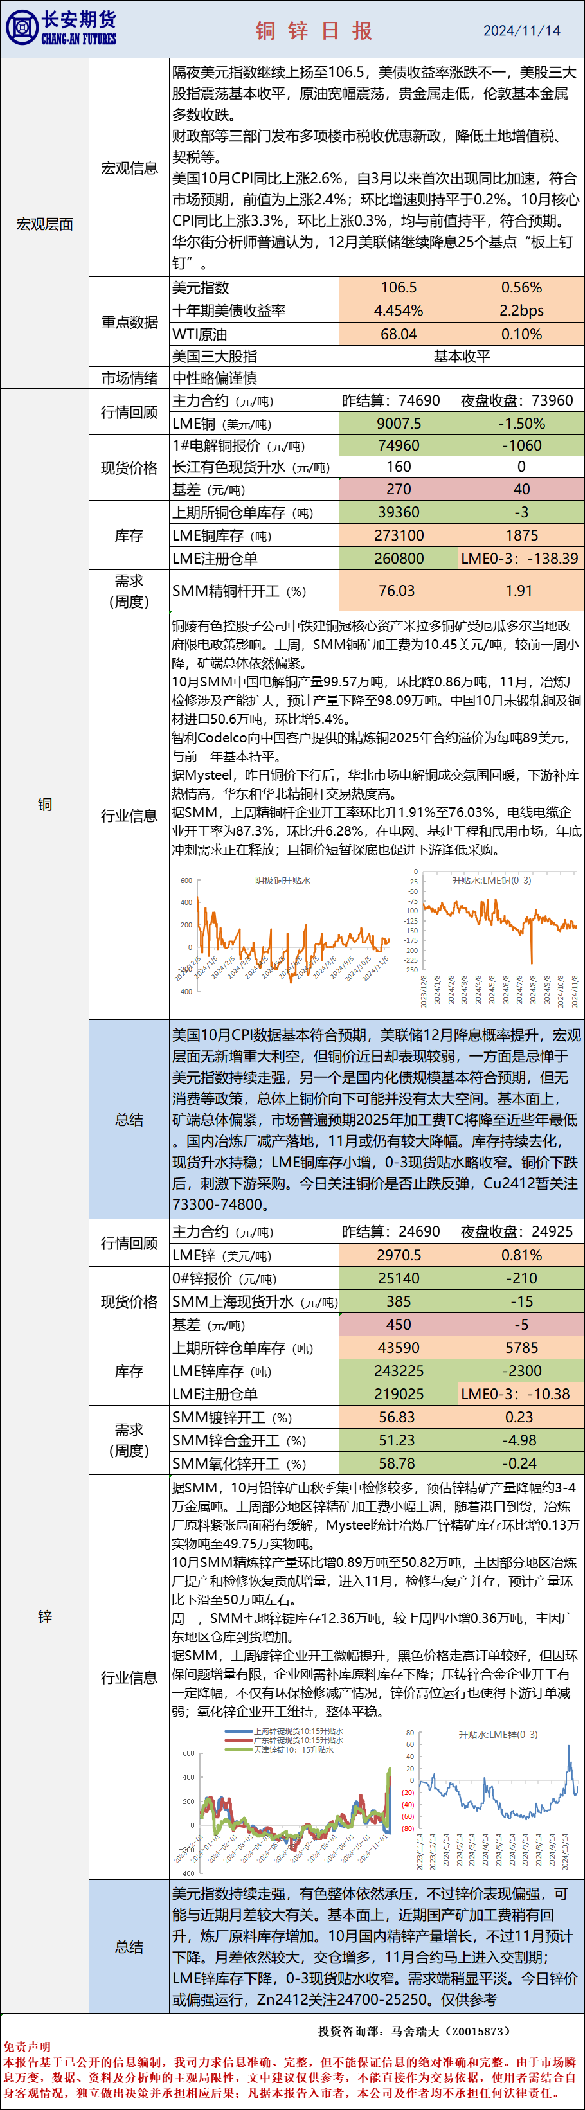585x2110 pixels.
Task: Select the LME0-3：-138.39 cell
Action: point(521,559)
